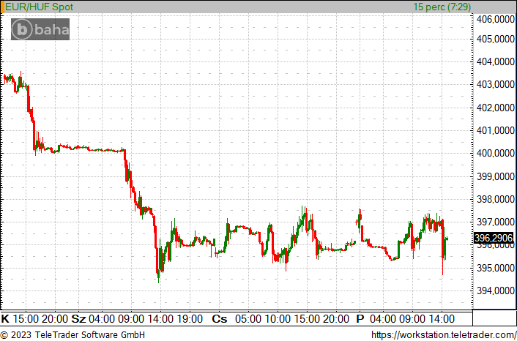Click the 399,0000 price axis label
The image size is (517, 341).
pyautogui.click(x=496, y=176)
